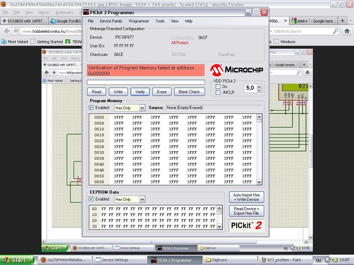Click the verification failed status message
The image size is (354, 265).
[x=146, y=70]
